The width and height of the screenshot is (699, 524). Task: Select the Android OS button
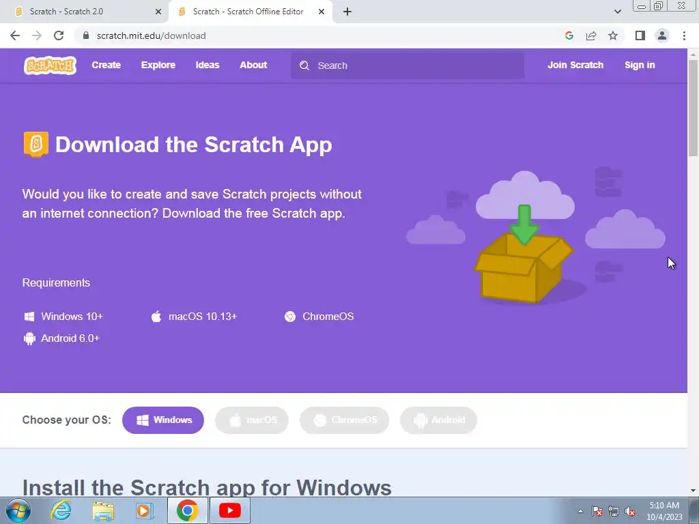pos(438,420)
